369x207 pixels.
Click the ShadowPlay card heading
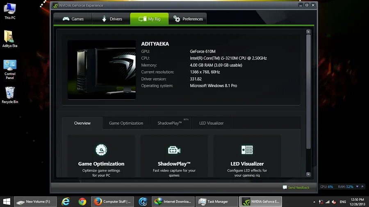point(174,164)
